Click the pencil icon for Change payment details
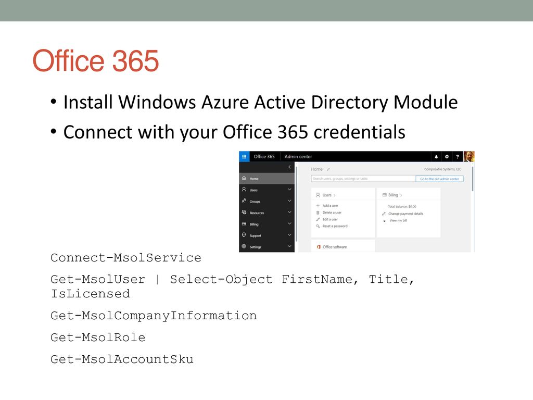Viewport: 533px width, 400px height. tap(384, 214)
